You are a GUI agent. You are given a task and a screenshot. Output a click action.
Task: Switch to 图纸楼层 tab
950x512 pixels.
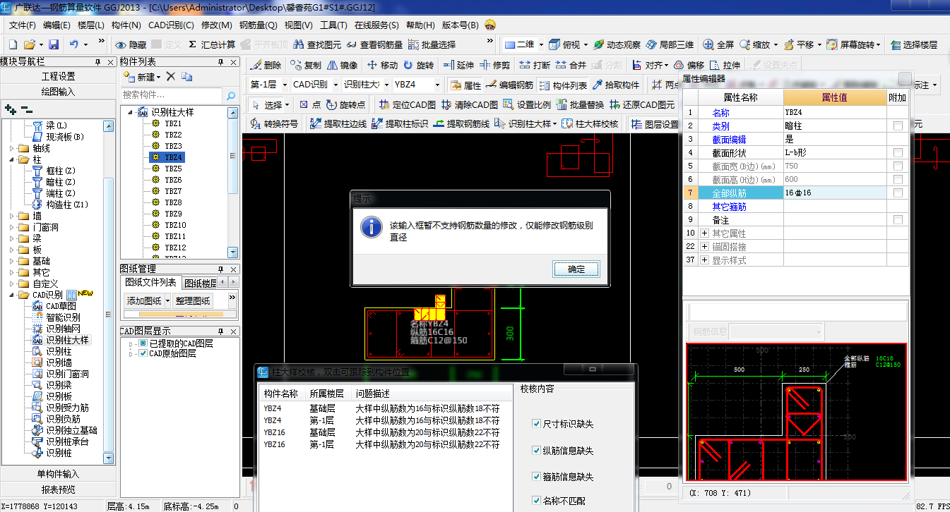coord(200,284)
